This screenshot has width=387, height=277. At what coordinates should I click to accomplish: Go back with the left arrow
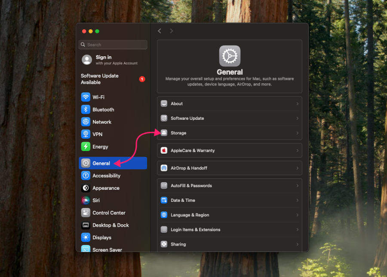(160, 31)
